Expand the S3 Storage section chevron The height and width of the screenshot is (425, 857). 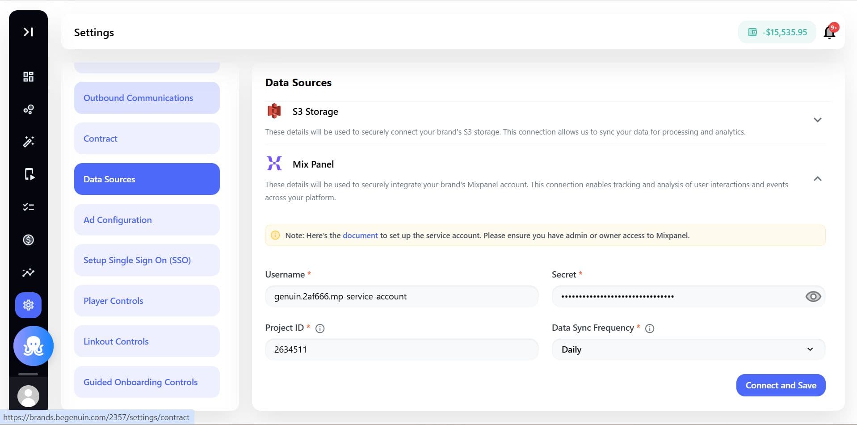point(817,120)
